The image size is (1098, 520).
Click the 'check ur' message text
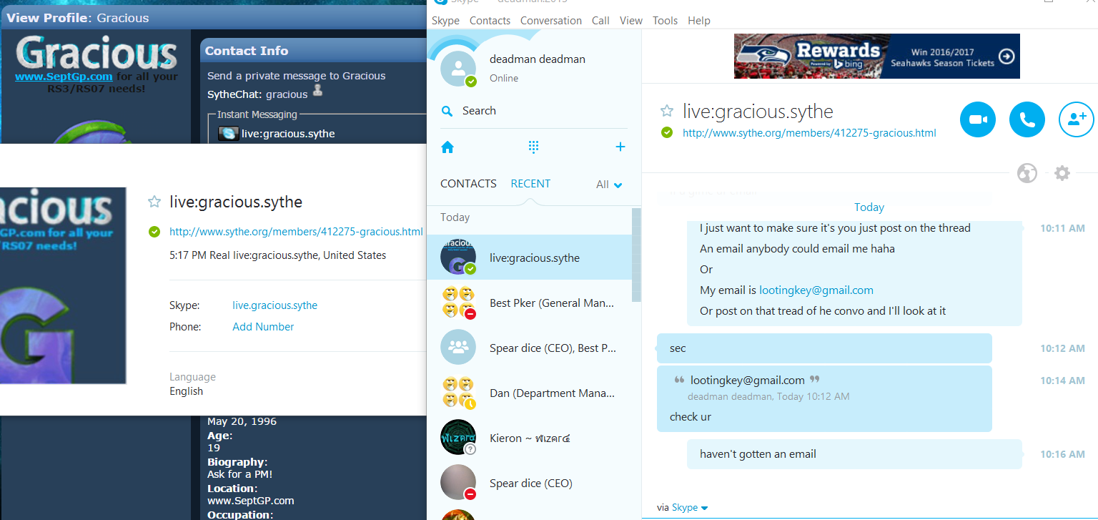(691, 417)
